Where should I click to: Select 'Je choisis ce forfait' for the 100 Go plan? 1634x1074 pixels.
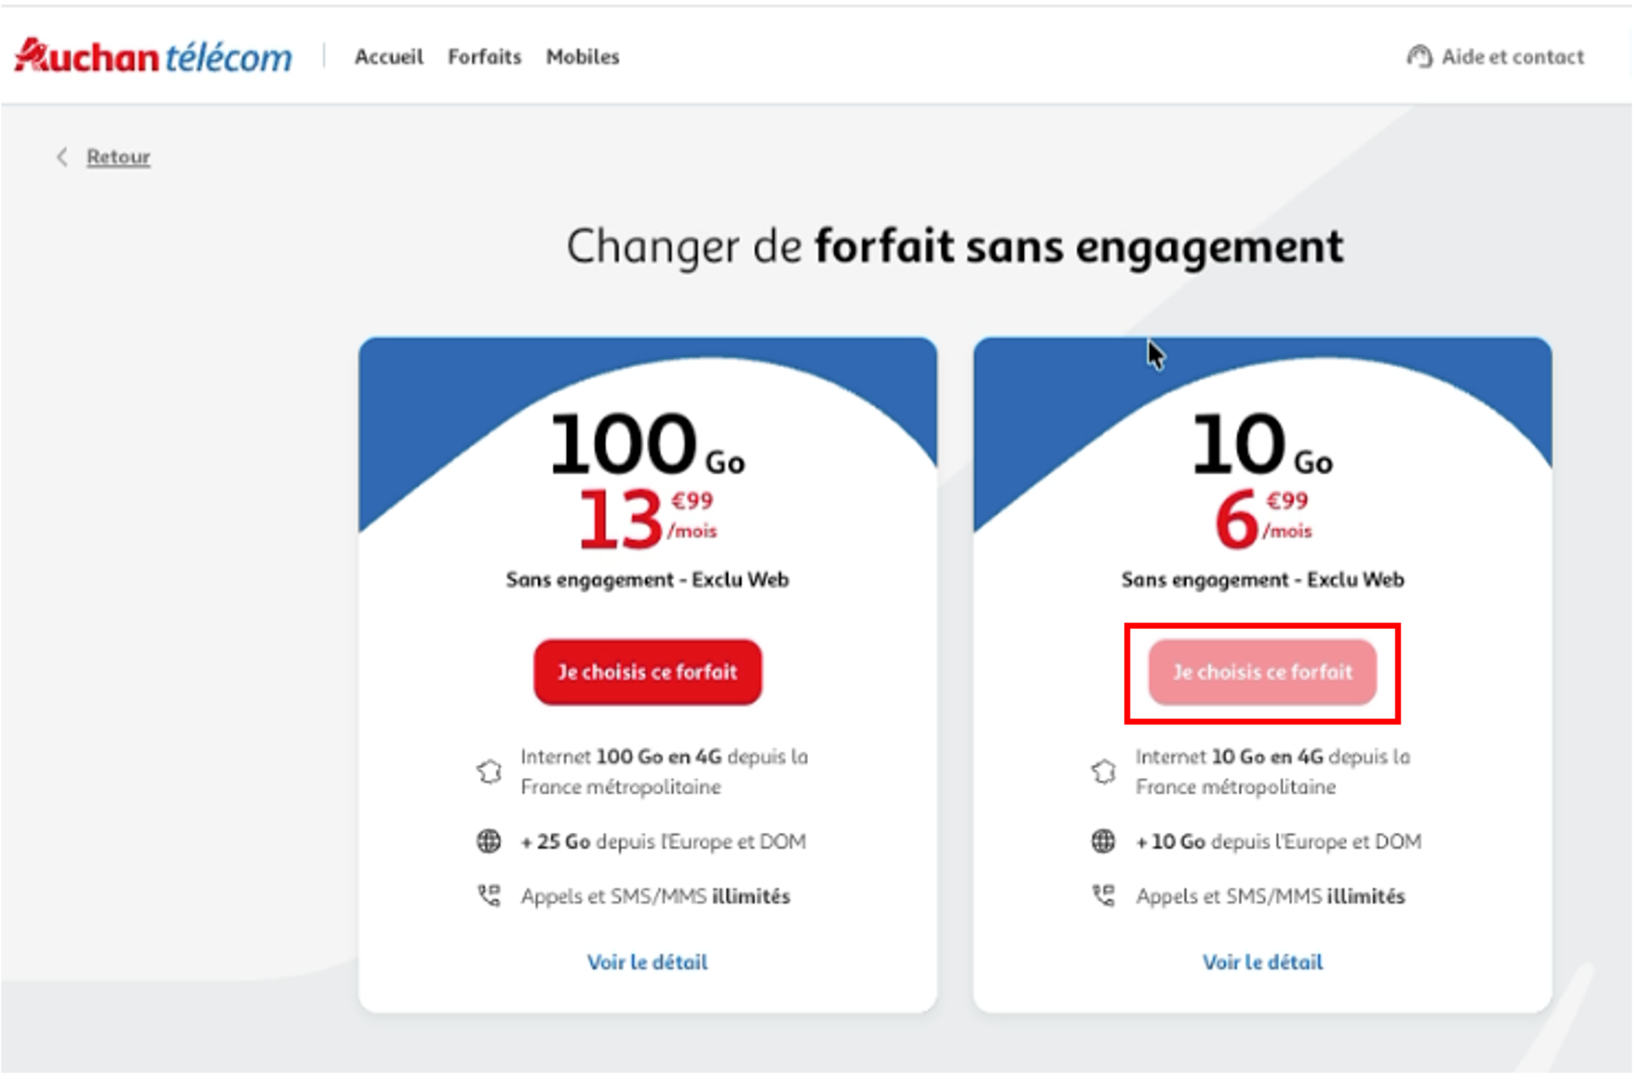(x=648, y=672)
